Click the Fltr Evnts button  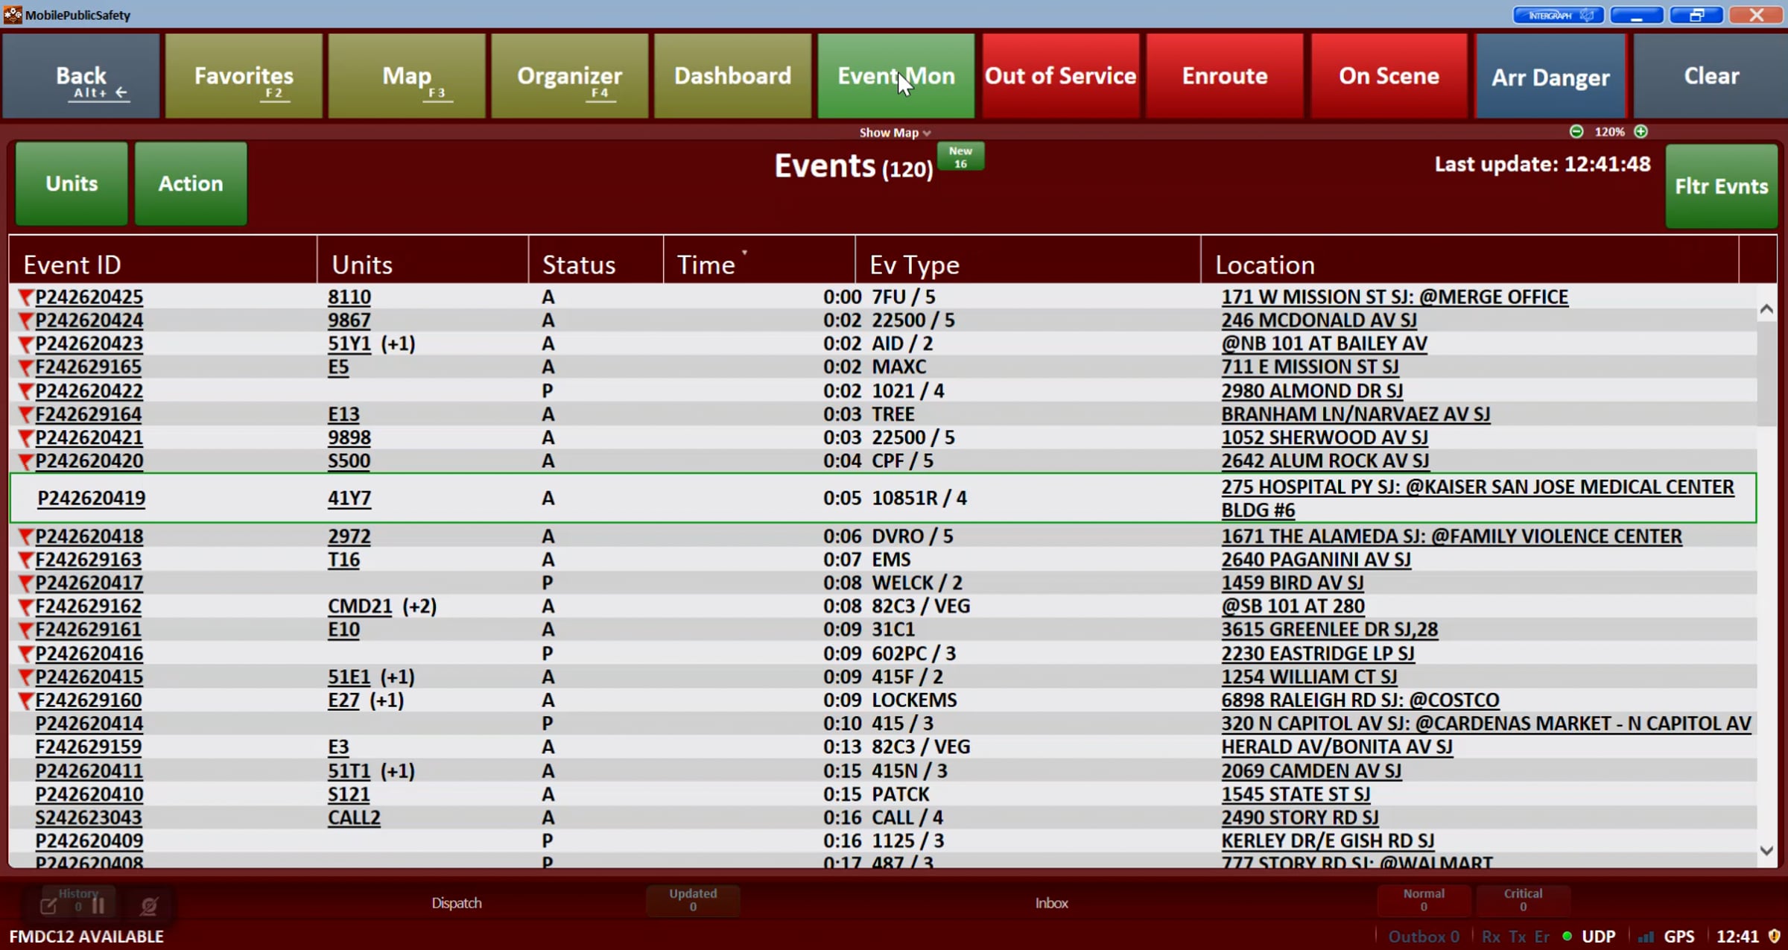click(1722, 186)
